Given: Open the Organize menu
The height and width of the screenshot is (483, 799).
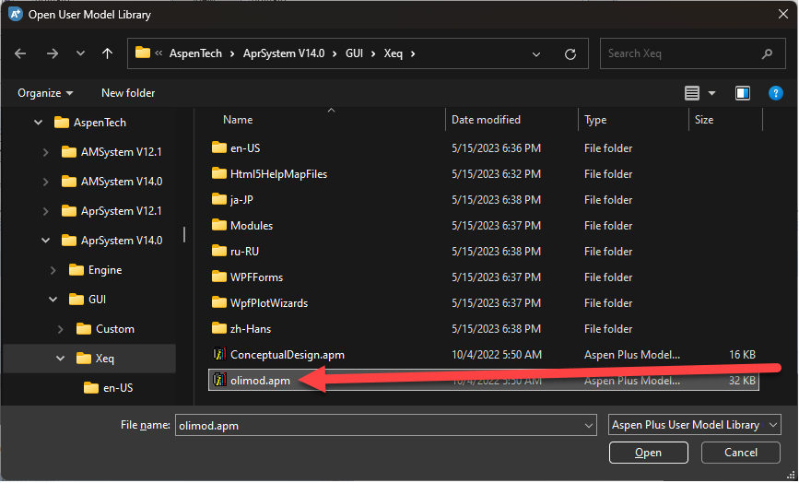Looking at the screenshot, I should [45, 93].
